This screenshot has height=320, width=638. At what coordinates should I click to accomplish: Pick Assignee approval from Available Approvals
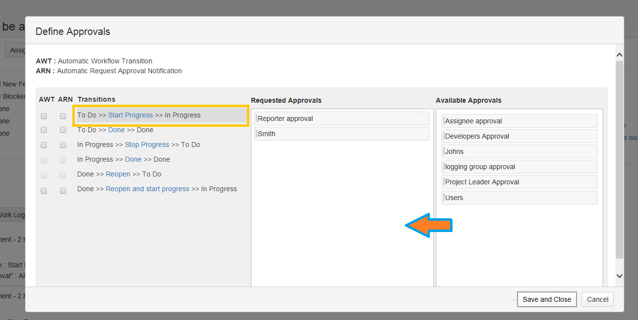point(519,121)
